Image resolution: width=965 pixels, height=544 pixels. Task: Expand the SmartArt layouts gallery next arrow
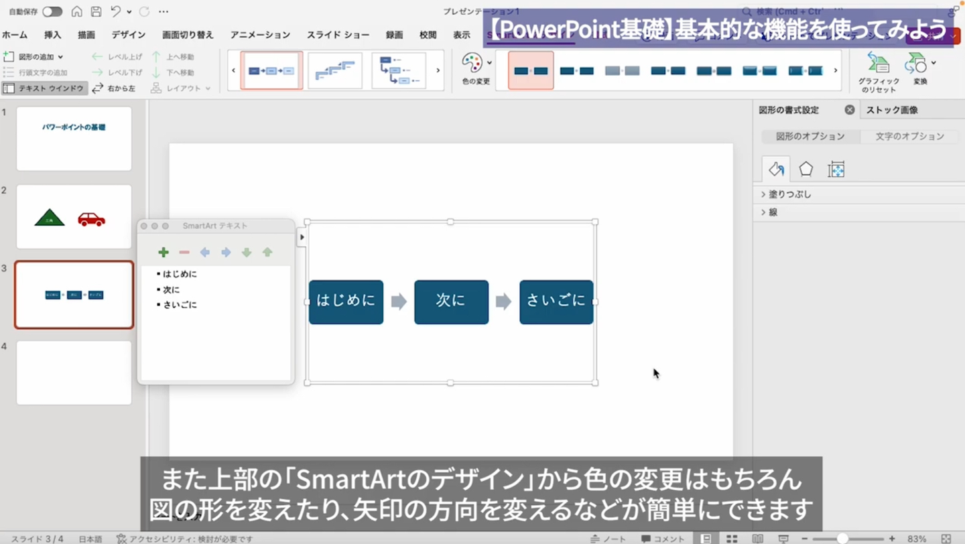[x=438, y=70]
